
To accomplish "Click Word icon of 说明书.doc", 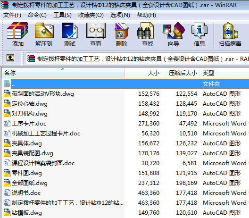I will coord(7,193).
